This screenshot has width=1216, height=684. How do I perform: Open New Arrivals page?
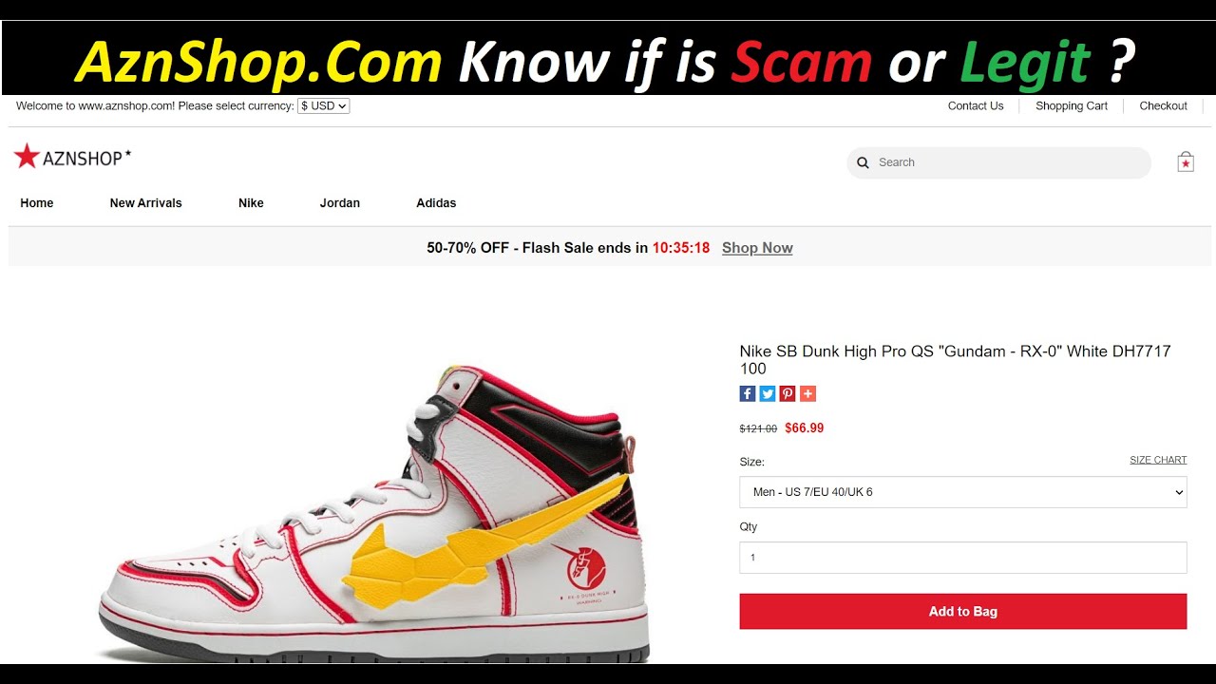pos(145,203)
